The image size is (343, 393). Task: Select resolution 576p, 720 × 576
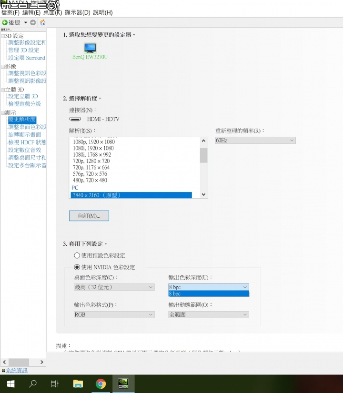[x=90, y=174]
